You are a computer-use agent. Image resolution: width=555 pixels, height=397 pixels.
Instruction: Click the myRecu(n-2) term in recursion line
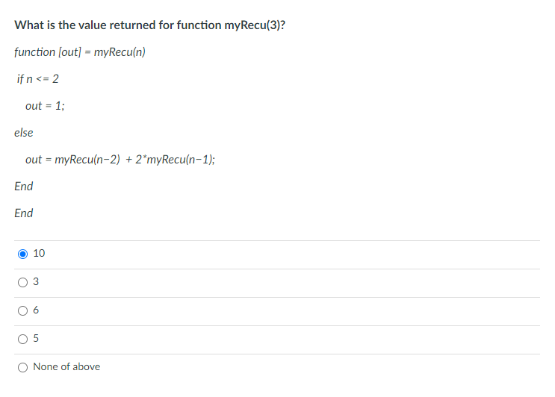(x=87, y=160)
